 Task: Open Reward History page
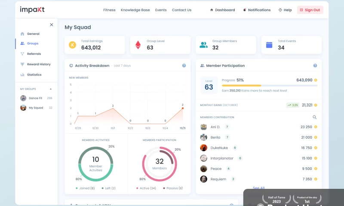39,64
